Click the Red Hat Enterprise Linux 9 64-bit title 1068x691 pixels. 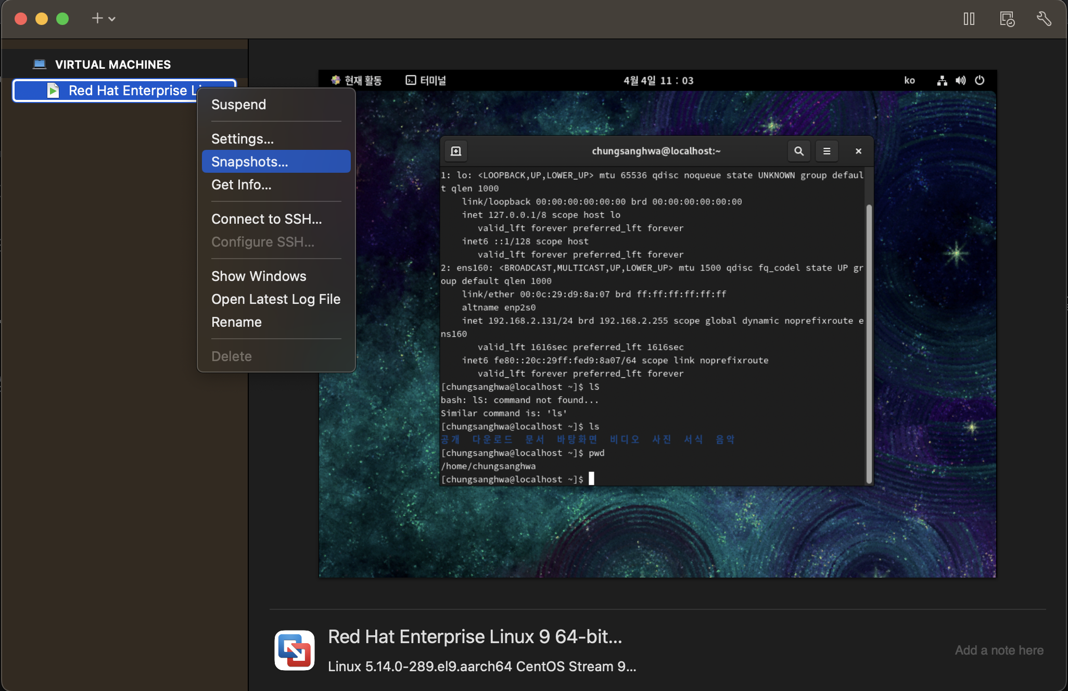[475, 637]
